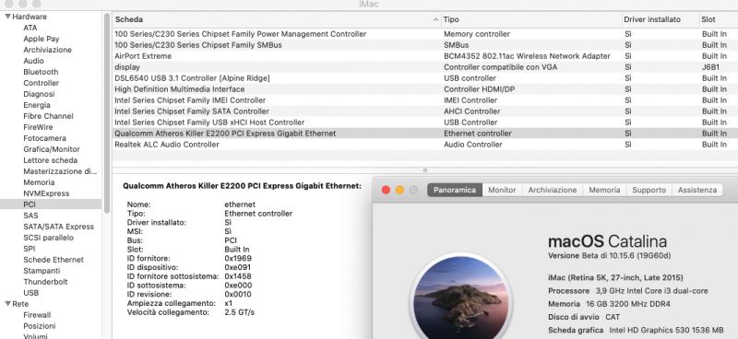Select USB in the sidebar

click(x=31, y=293)
